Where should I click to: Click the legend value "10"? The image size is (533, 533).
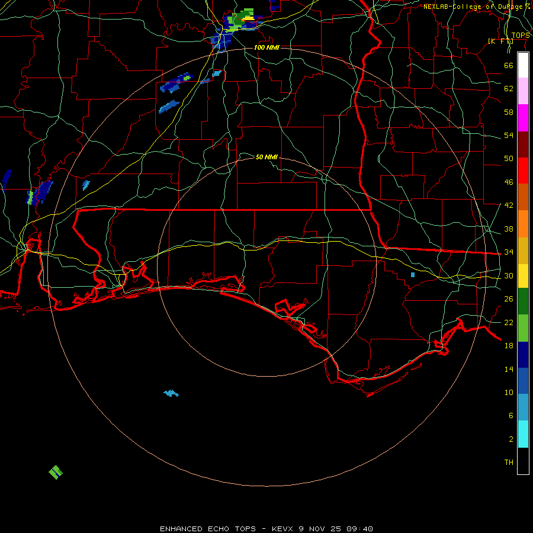pyautogui.click(x=509, y=392)
